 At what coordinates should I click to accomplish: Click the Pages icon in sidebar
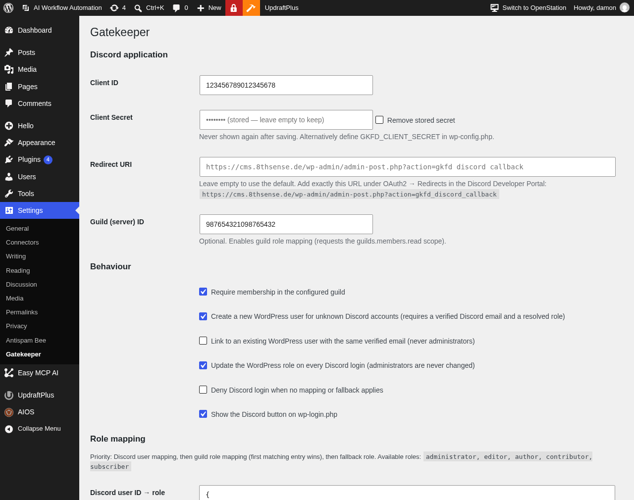[x=9, y=87]
